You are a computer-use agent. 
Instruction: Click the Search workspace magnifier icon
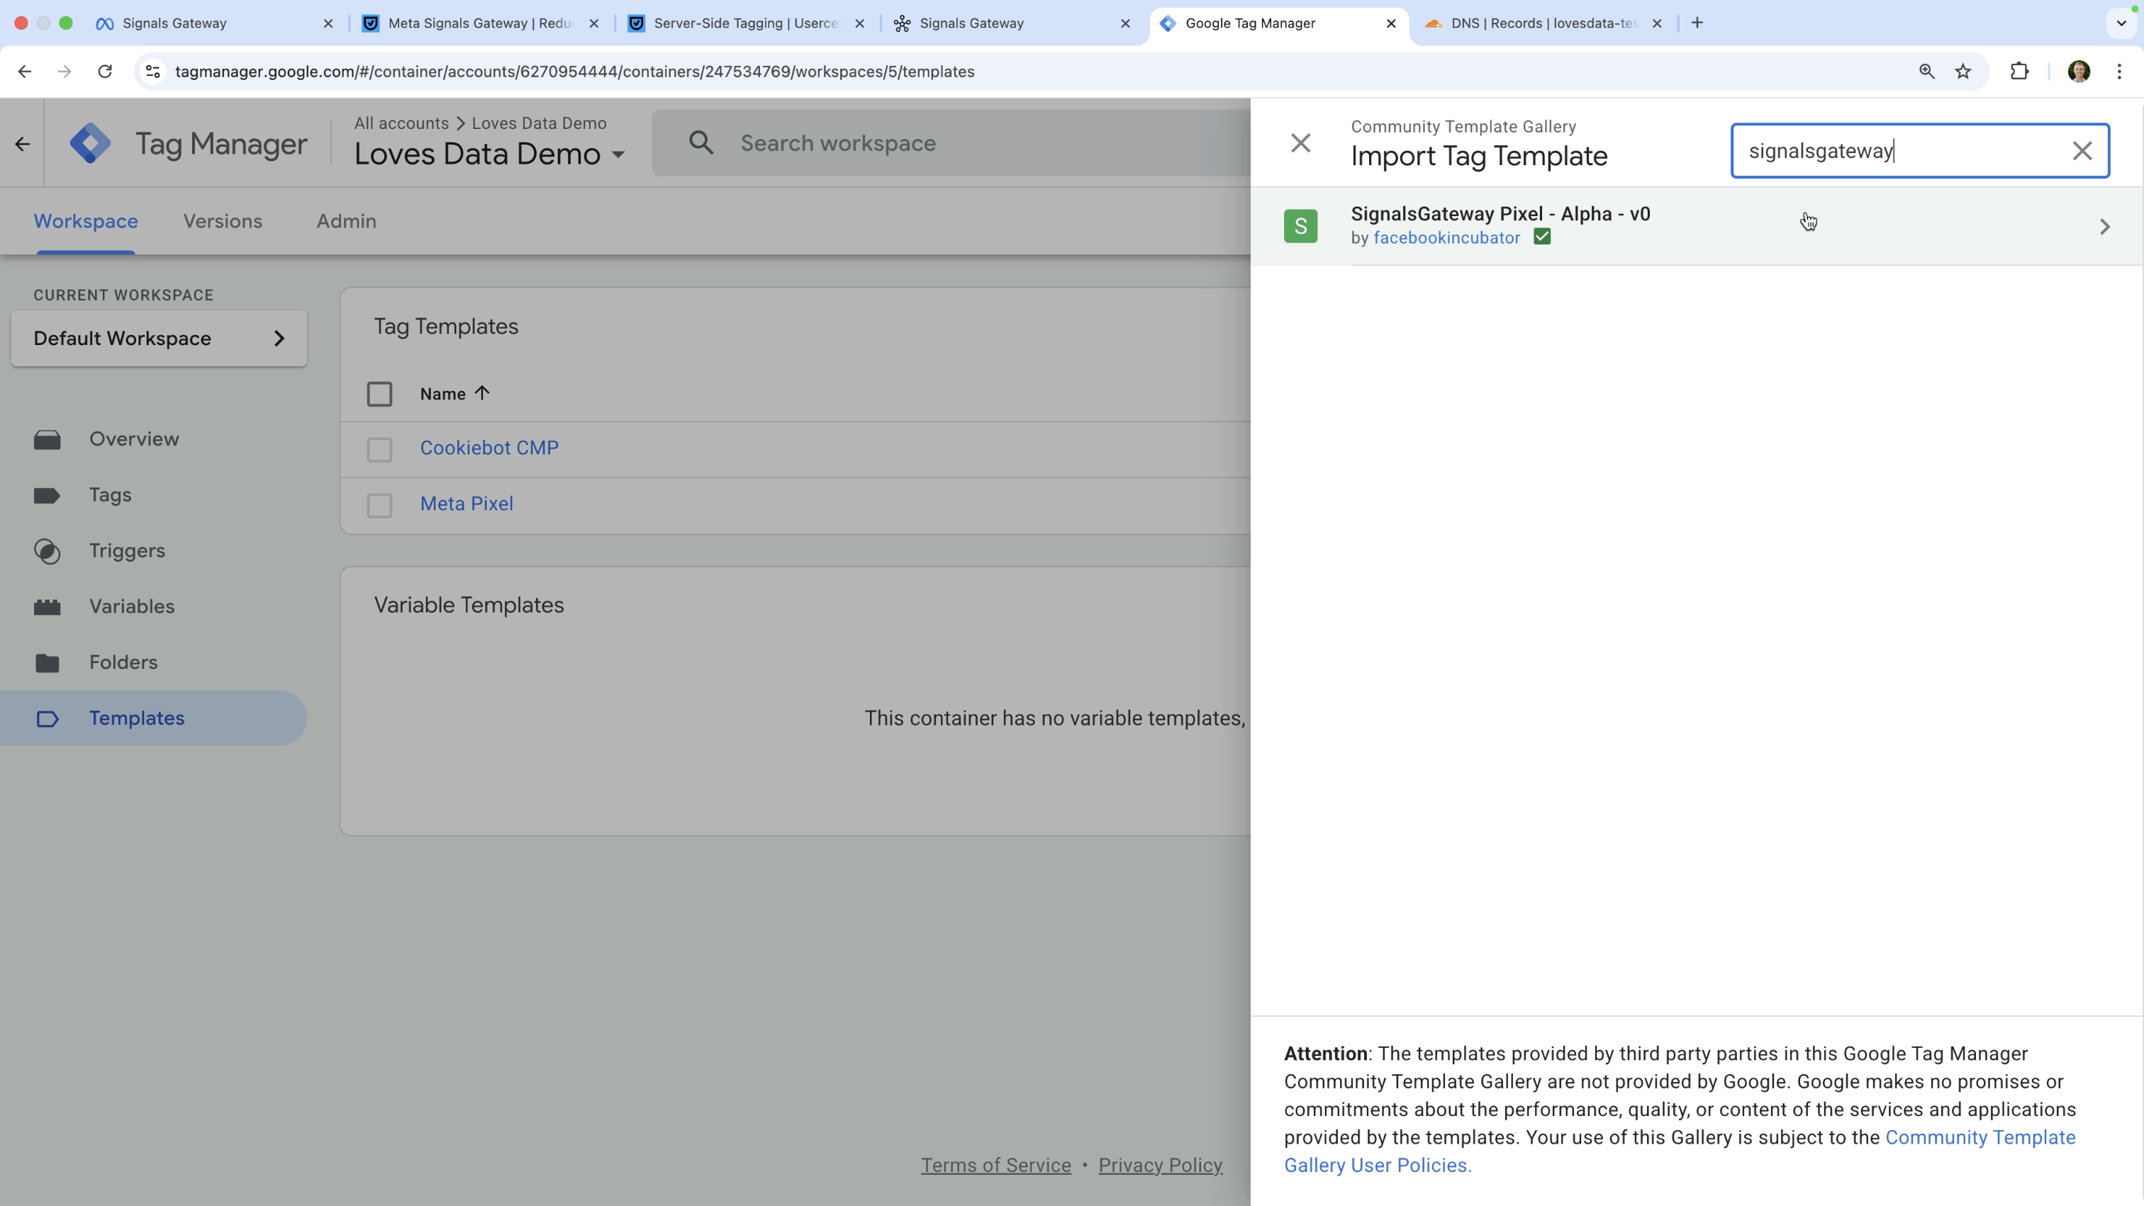700,143
